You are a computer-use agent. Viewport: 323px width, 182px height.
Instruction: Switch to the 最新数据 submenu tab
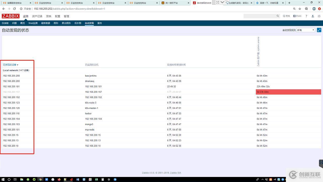pyautogui.click(x=46, y=23)
